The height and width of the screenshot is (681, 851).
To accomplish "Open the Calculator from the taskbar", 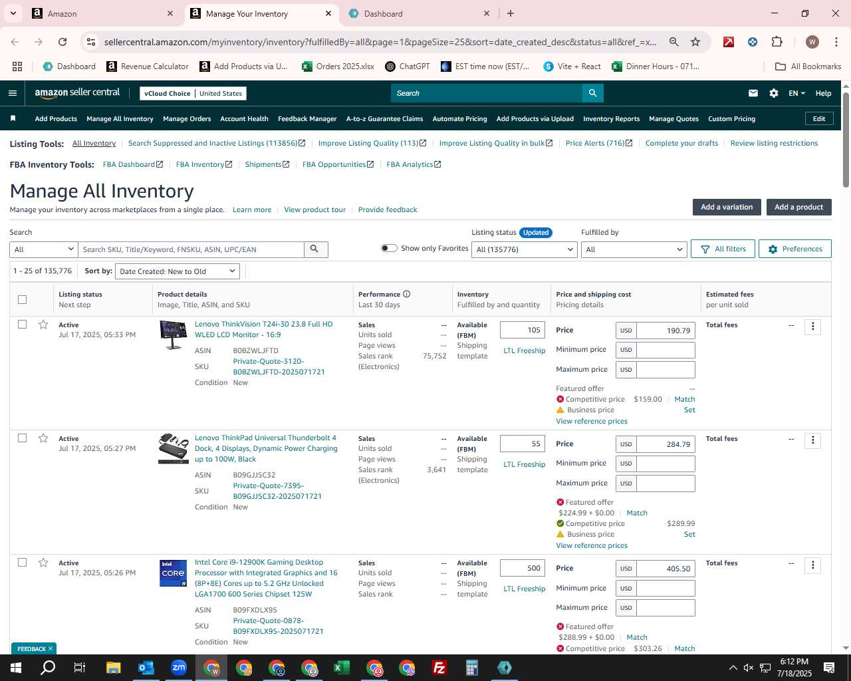I will point(472,668).
